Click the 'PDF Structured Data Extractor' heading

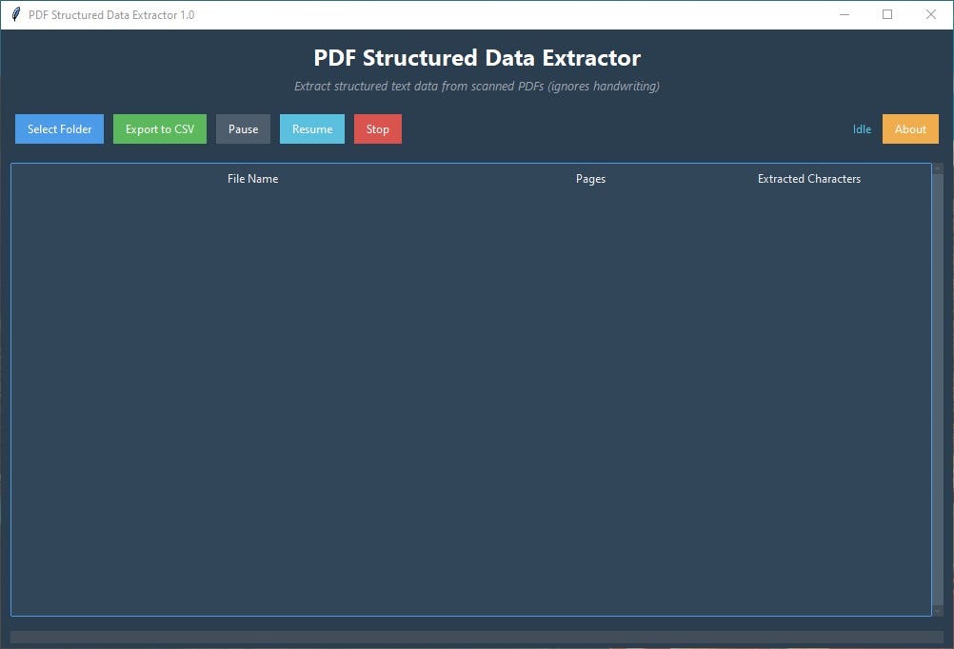coord(477,58)
